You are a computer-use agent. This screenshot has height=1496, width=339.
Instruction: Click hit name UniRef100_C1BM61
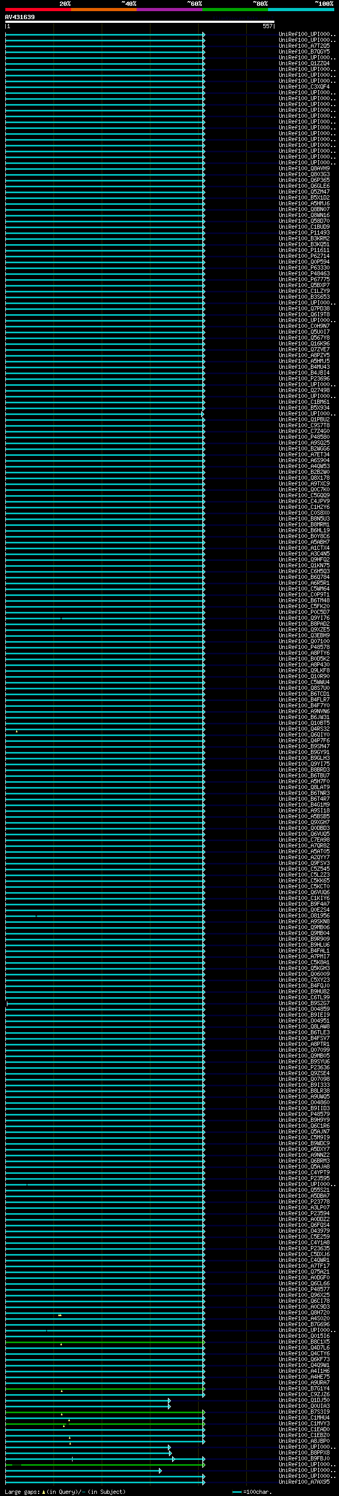(x=304, y=402)
